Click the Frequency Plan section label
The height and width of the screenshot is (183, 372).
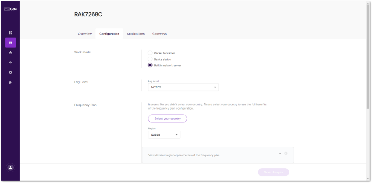coord(85,105)
